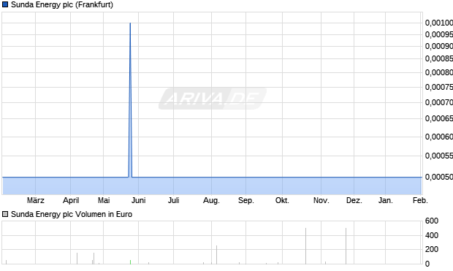This screenshot has width=453, height=271.
Task: Click the 'Okt.' axis label
Action: point(282,200)
